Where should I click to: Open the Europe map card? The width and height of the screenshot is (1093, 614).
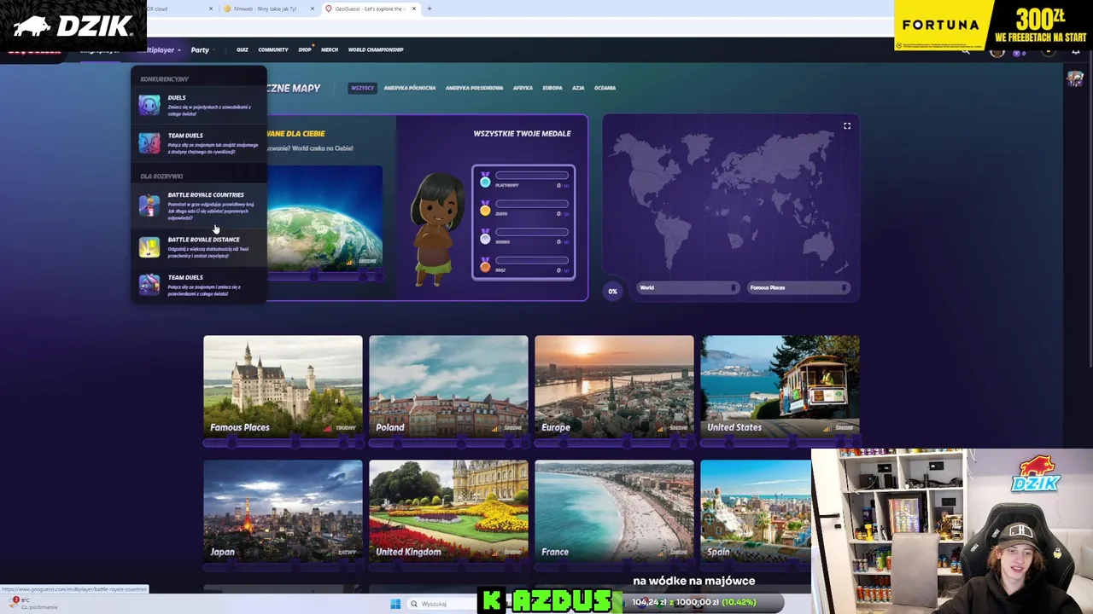(x=614, y=386)
